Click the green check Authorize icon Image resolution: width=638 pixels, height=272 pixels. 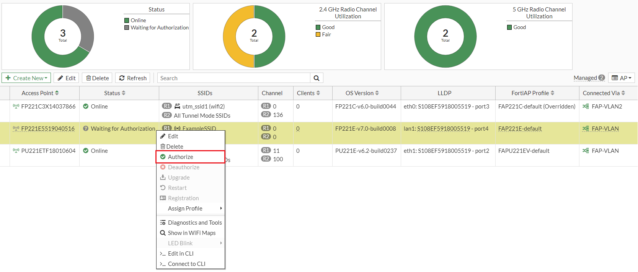tap(163, 157)
